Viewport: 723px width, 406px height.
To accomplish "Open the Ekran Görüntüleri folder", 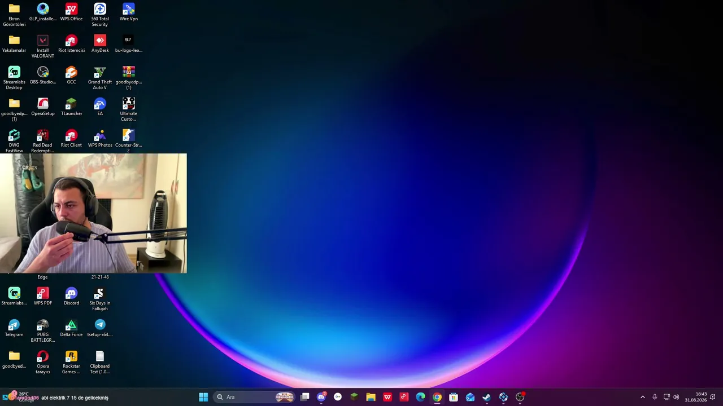I will (14, 15).
